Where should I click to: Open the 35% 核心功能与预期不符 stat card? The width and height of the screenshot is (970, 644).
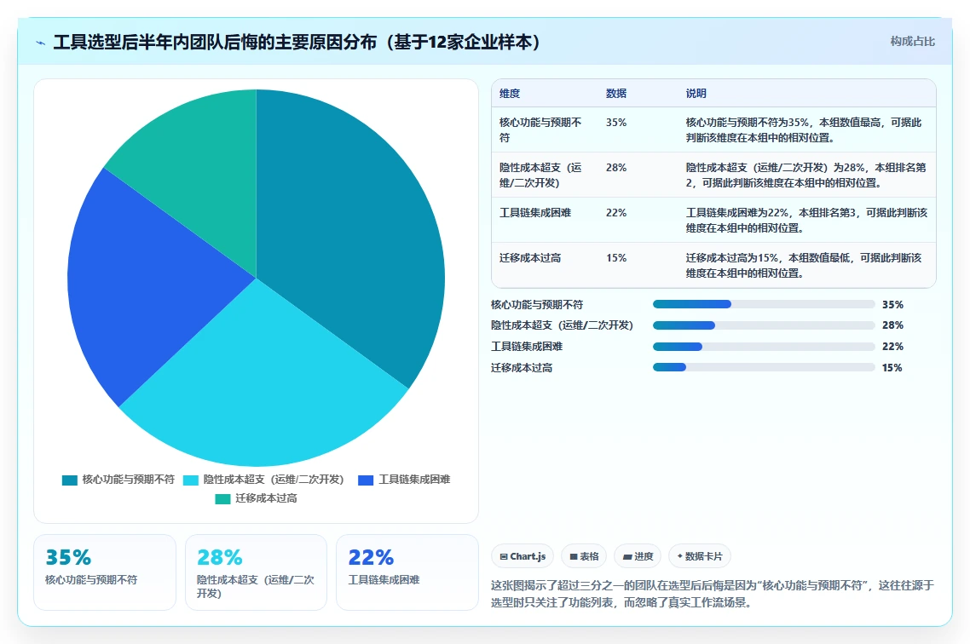[x=105, y=572]
